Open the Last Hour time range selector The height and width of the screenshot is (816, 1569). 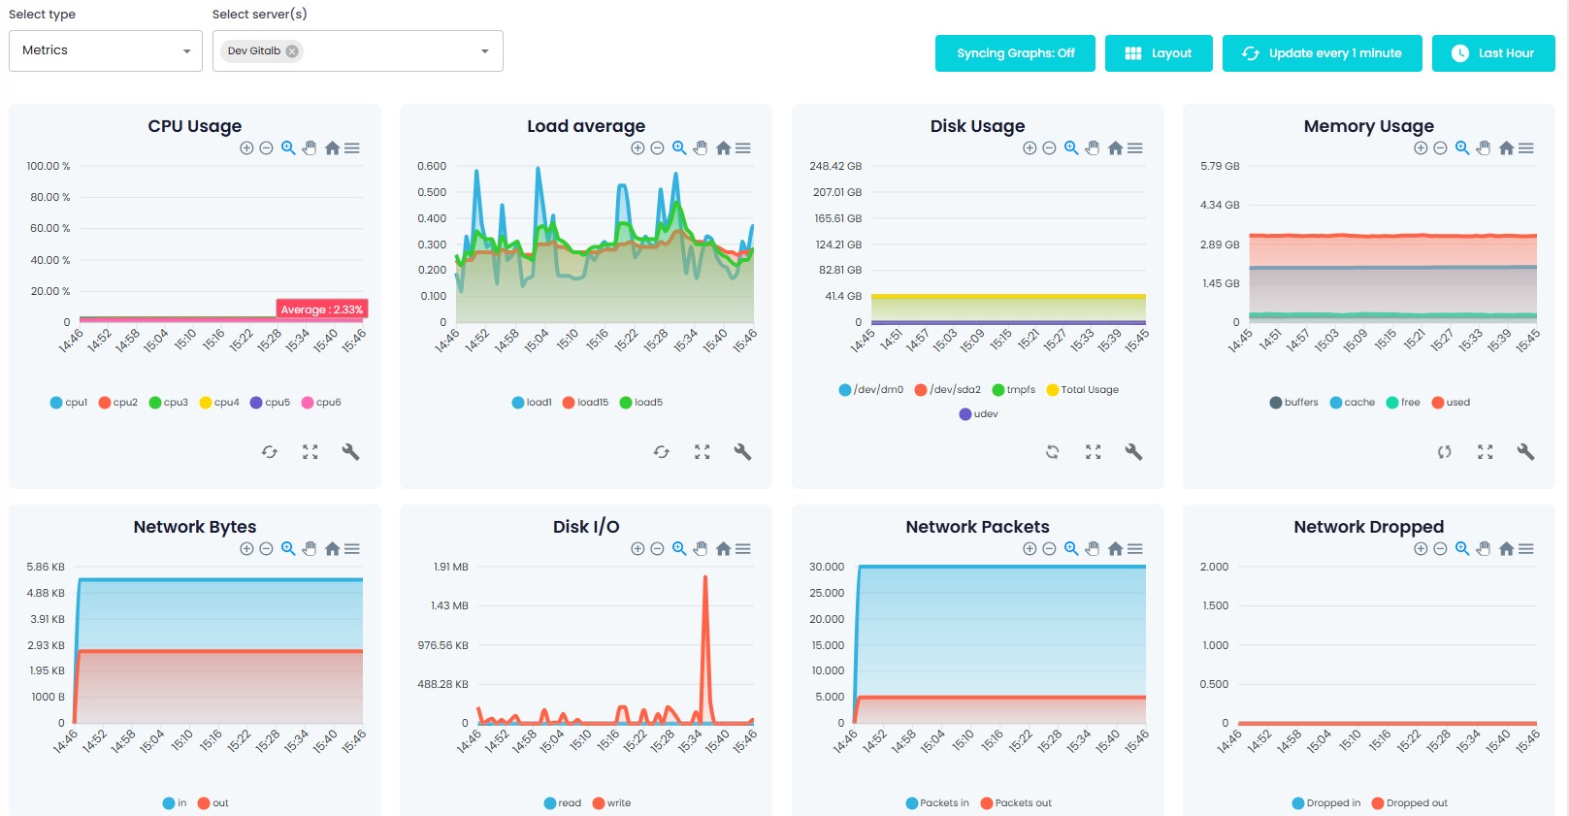pos(1493,53)
